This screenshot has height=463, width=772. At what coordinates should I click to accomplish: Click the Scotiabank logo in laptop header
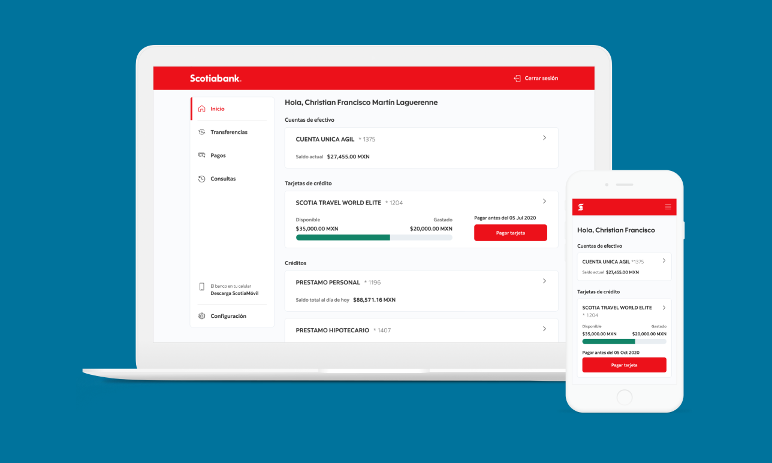(x=216, y=79)
